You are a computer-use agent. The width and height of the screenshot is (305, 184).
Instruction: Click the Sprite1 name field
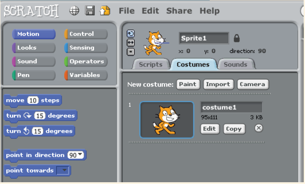(x=203, y=38)
